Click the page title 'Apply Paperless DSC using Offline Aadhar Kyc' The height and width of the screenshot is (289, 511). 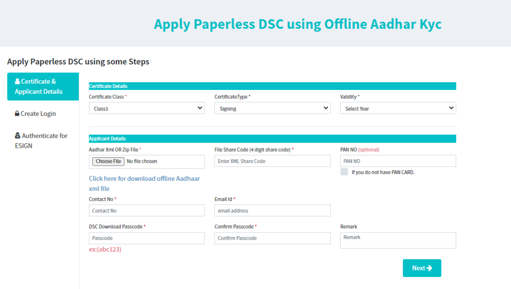click(x=297, y=24)
